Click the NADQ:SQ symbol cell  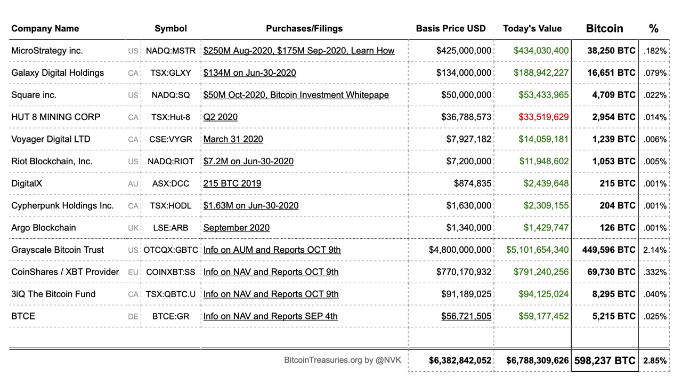pyautogui.click(x=170, y=95)
